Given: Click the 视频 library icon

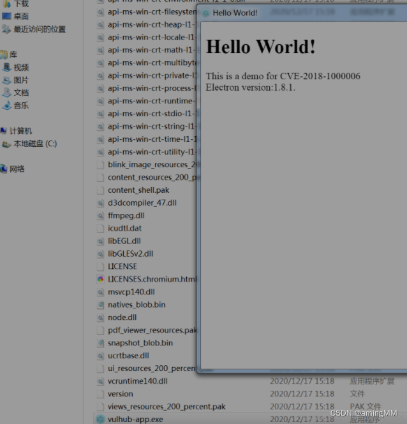Looking at the screenshot, I should tap(6, 67).
